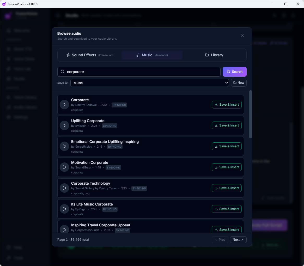Play "Emotional Corporate Uplifting Inspiring" preview

[x=64, y=146]
